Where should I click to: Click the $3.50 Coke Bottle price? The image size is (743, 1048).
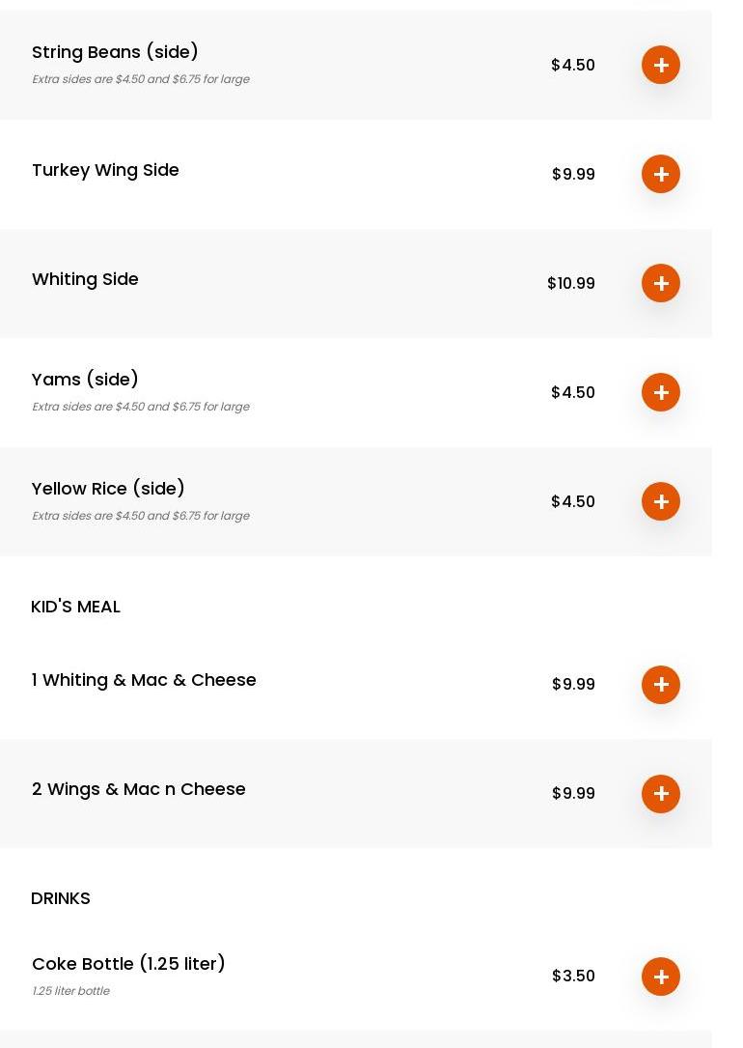[x=573, y=976]
